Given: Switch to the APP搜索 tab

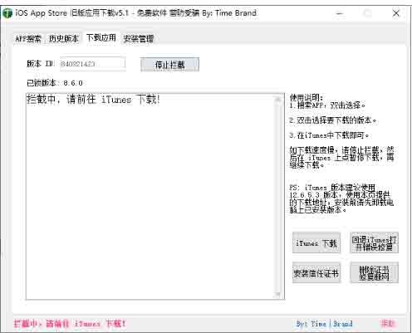Looking at the screenshot, I should click(28, 38).
